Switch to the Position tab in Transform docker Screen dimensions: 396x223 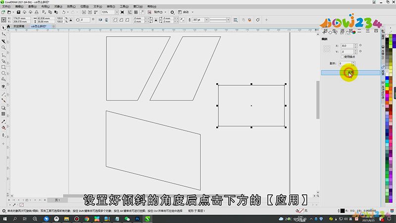pos(325,31)
